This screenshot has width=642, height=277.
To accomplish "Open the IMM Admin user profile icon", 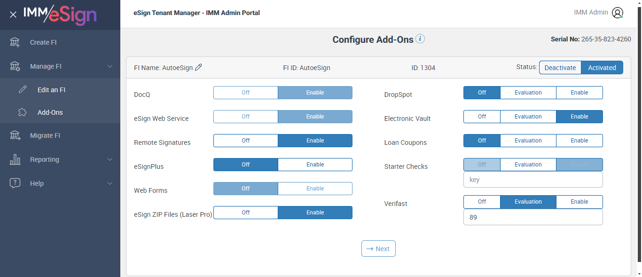I will pos(618,13).
